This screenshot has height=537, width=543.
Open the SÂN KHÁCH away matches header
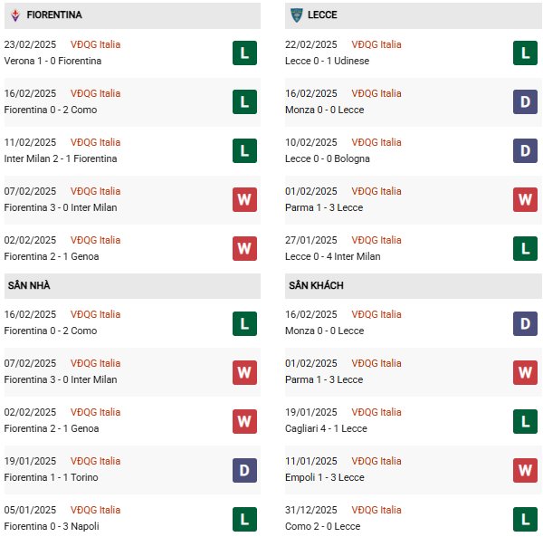[316, 285]
